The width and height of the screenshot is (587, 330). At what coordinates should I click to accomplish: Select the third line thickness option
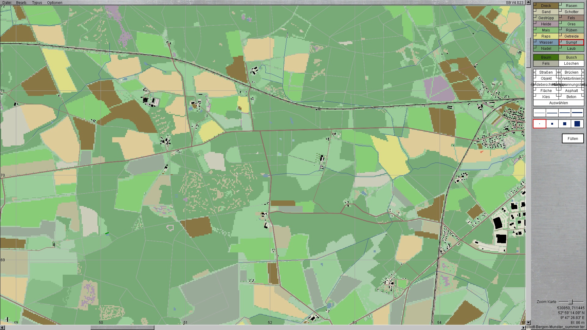[565, 113]
